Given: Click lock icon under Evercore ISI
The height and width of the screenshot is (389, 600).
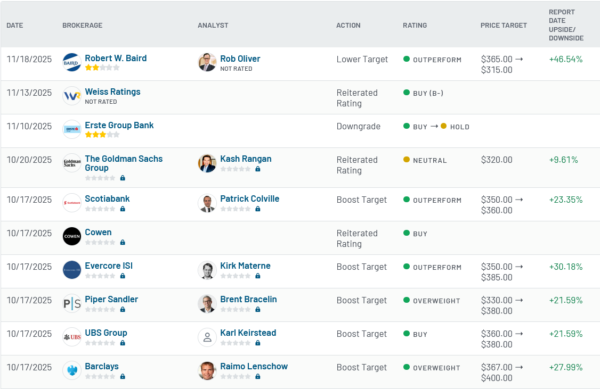Looking at the screenshot, I should pos(123,276).
